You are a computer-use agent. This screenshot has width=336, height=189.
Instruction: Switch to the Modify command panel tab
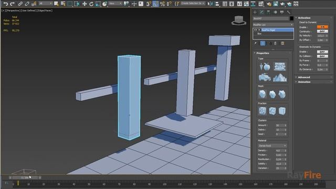click(261, 12)
